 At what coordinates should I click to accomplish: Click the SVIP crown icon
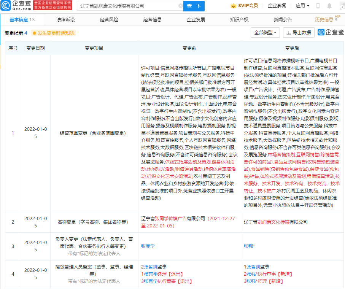(x=233, y=6)
